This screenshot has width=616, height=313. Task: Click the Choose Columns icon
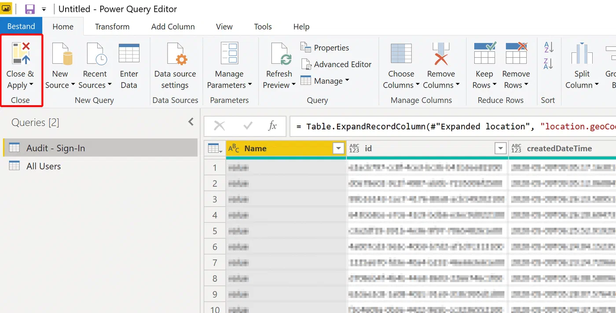coord(401,54)
